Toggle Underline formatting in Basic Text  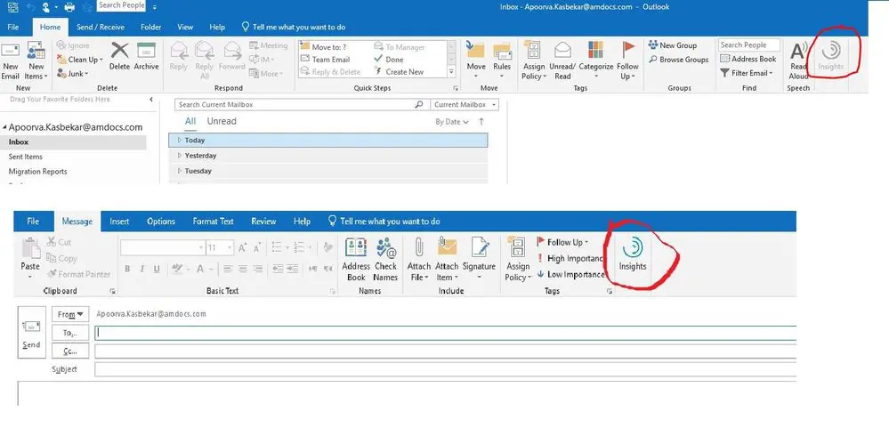click(157, 269)
